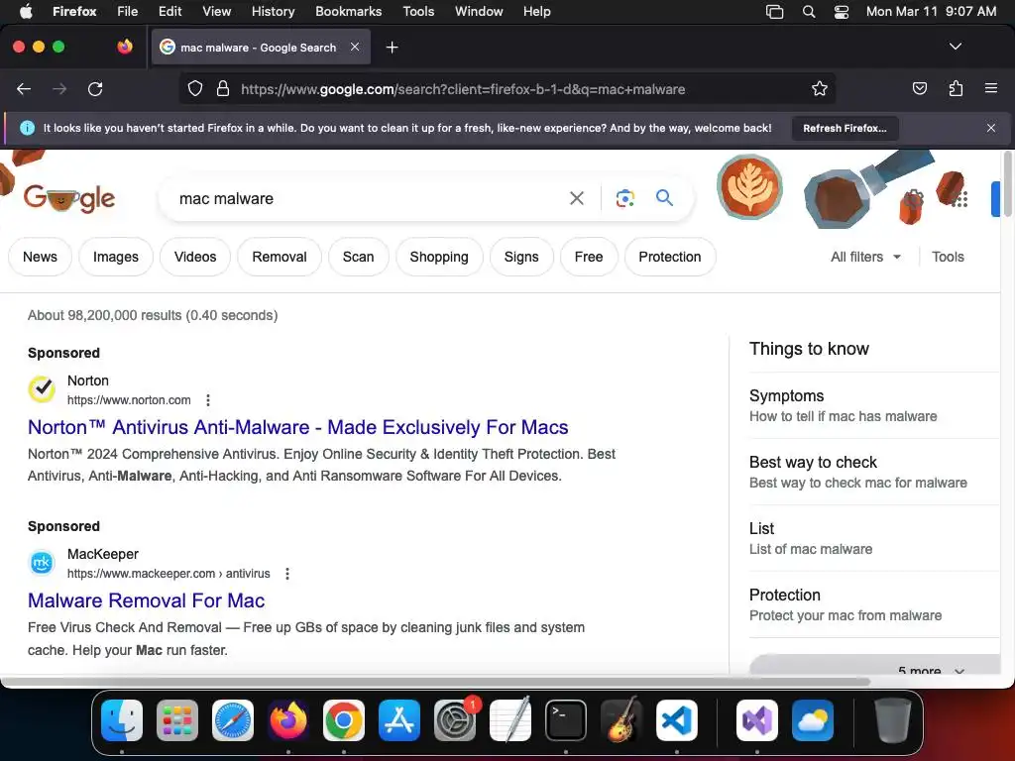Clear the search box with X icon
Viewport: 1015px width, 761px height.
pyautogui.click(x=576, y=198)
